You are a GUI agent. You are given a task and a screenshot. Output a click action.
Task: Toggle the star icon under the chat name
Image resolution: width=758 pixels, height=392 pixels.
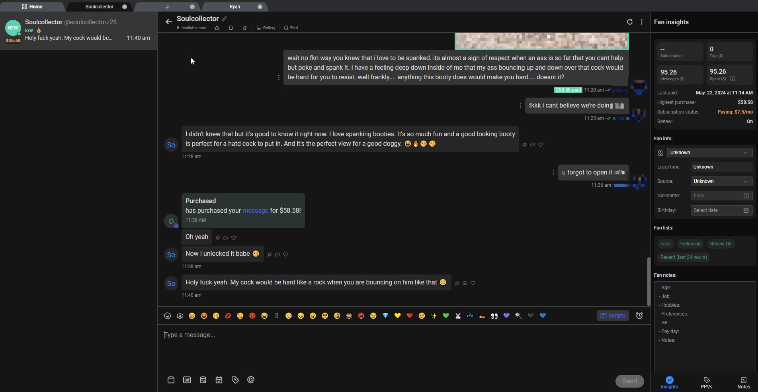217,28
